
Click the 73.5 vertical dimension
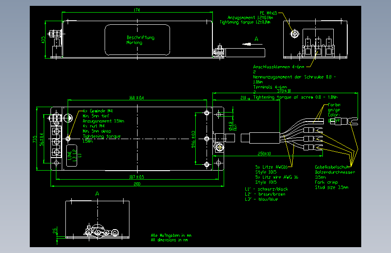coord(35,139)
